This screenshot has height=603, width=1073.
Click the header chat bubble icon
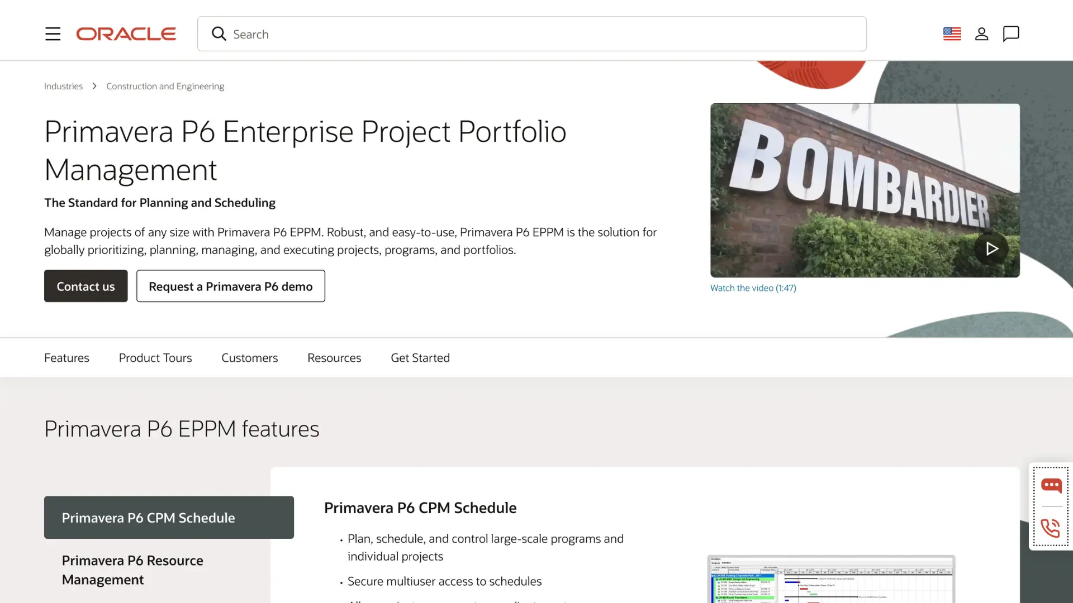click(x=1010, y=34)
